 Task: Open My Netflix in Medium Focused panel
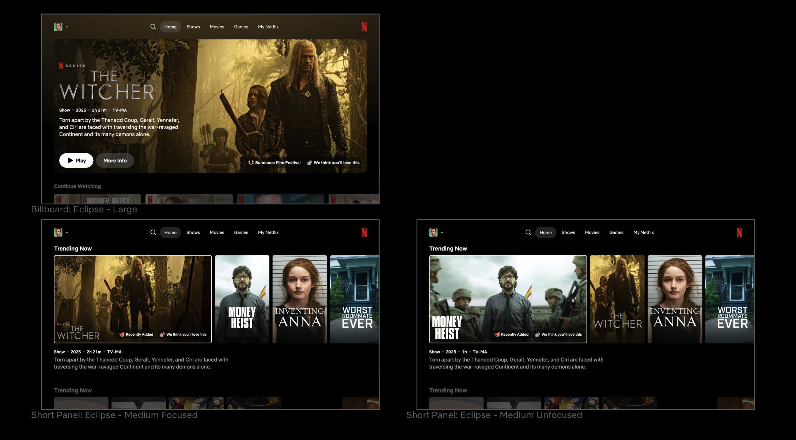(x=268, y=232)
